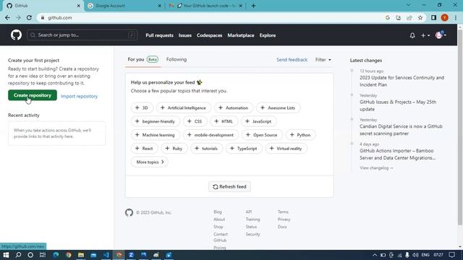Open the footer Blog link

(x=218, y=212)
